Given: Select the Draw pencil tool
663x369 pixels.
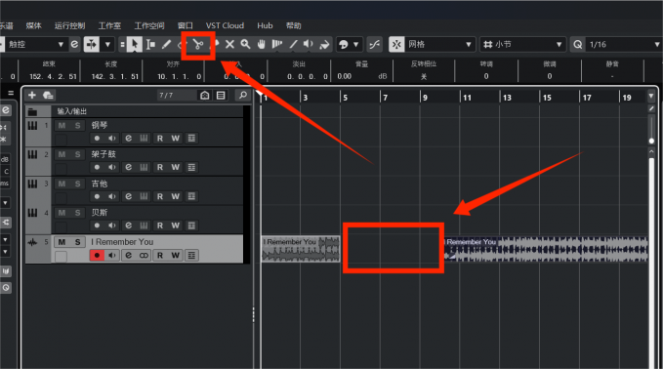Looking at the screenshot, I should (x=167, y=44).
